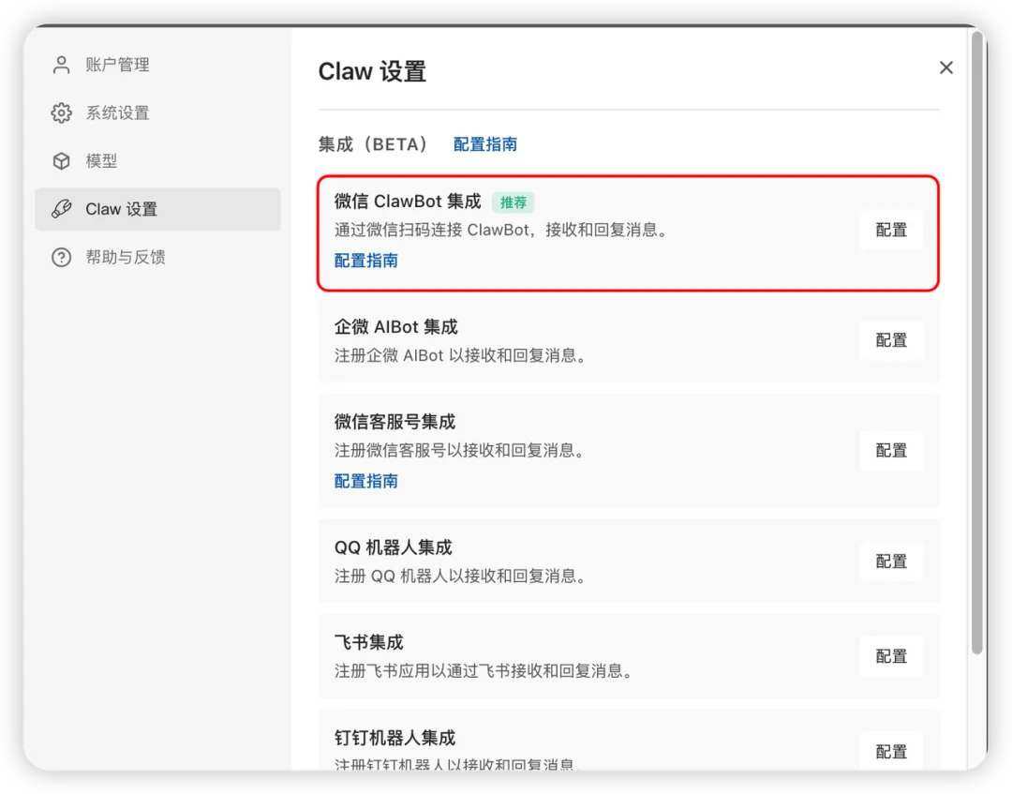Go to 帮助与反馈
This screenshot has height=794, width=1012.
point(157,257)
